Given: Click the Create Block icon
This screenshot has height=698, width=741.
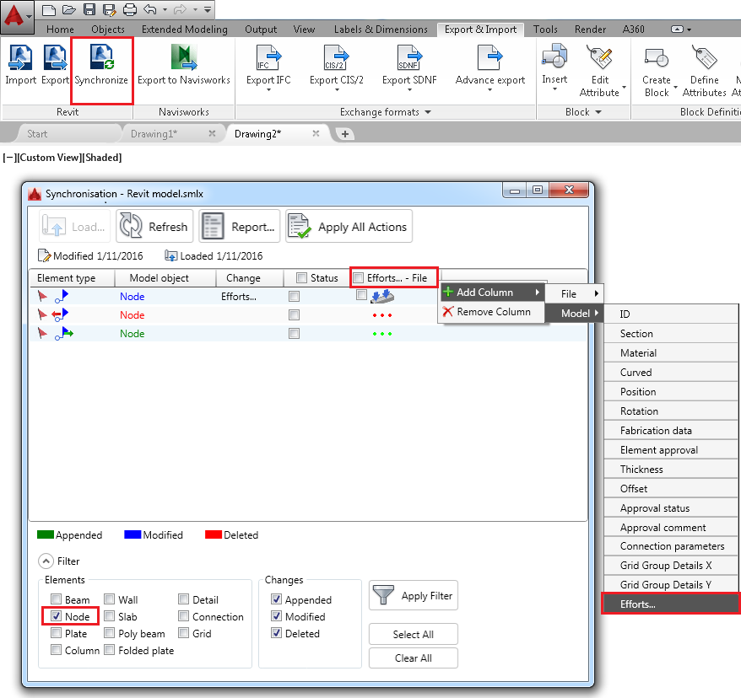Looking at the screenshot, I should click(657, 58).
